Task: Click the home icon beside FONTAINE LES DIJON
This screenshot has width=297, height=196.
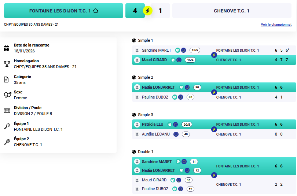Action: click(96, 11)
